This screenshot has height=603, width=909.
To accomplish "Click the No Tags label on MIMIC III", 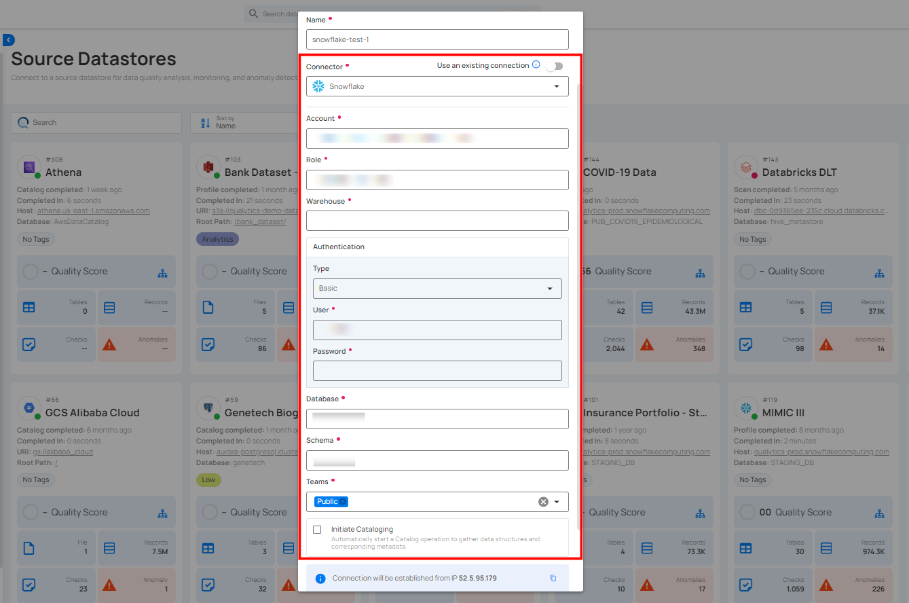I will tap(753, 479).
